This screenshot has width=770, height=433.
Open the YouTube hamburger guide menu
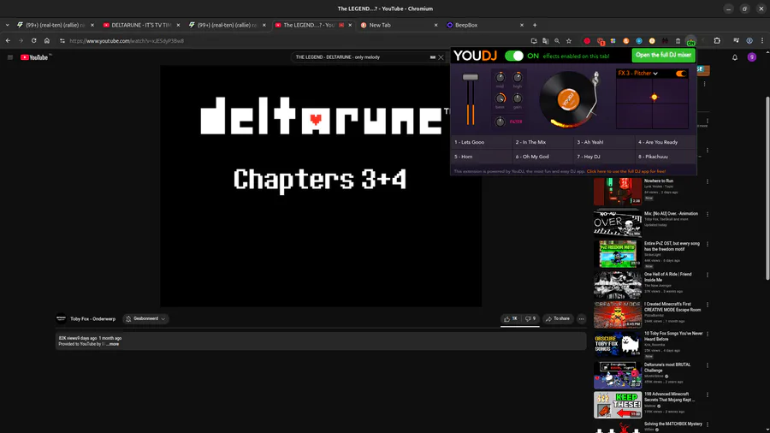9,57
